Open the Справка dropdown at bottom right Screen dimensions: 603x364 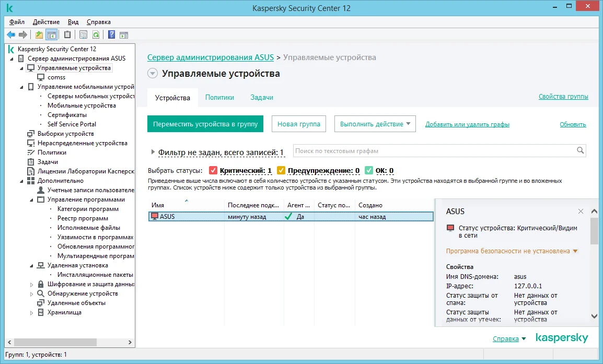point(509,338)
